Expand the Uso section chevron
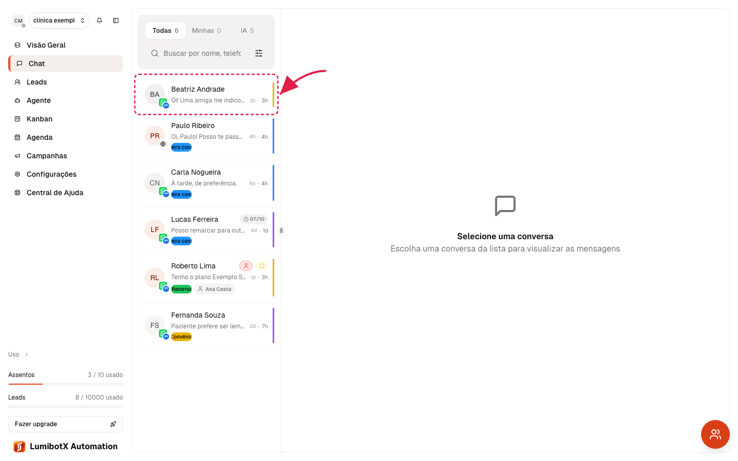Image resolution: width=738 pixels, height=461 pixels. (x=27, y=354)
